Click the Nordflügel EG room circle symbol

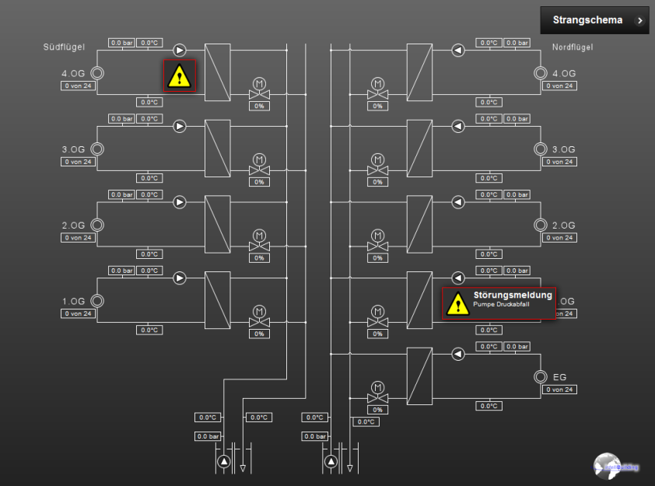tap(541, 377)
